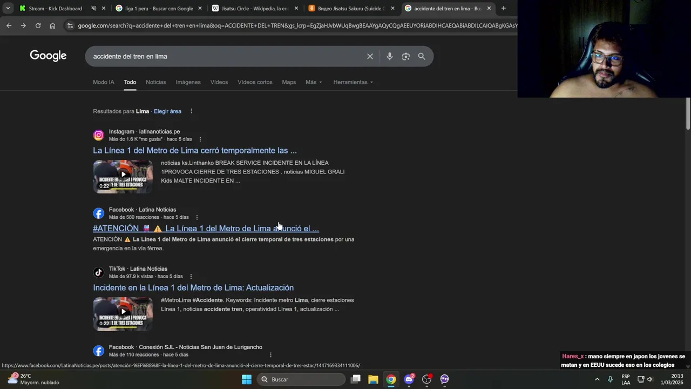Click the page vertical scrollbar
Screen dimensions: 691x389
(x=688, y=113)
